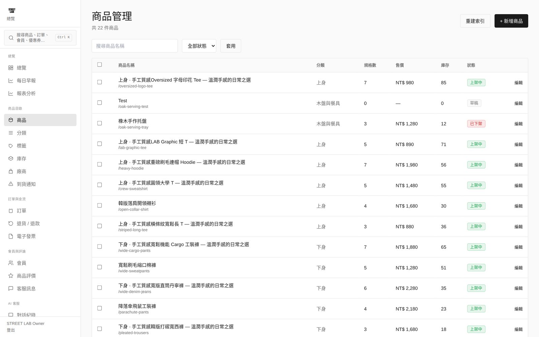Click the 電子發票 document icon
Image resolution: width=539 pixels, height=337 pixels.
point(11,236)
